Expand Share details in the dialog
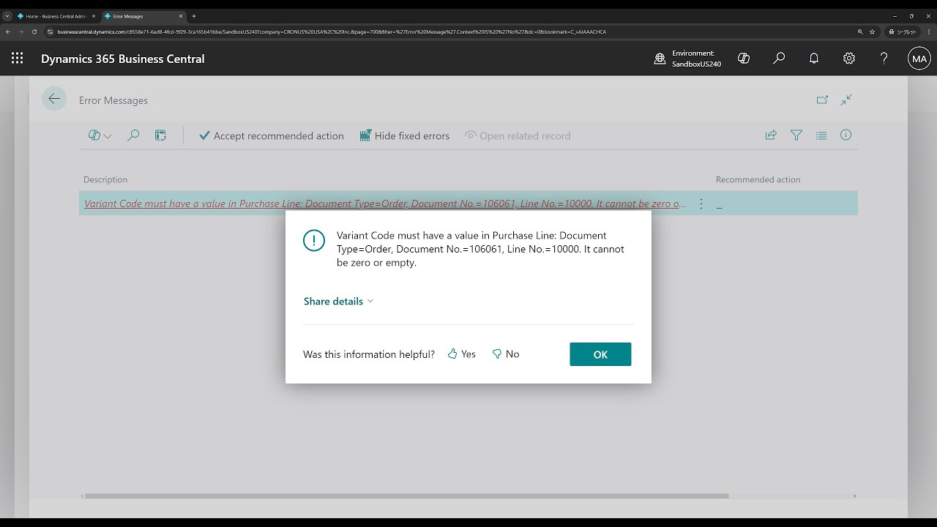This screenshot has width=937, height=527. pyautogui.click(x=338, y=302)
